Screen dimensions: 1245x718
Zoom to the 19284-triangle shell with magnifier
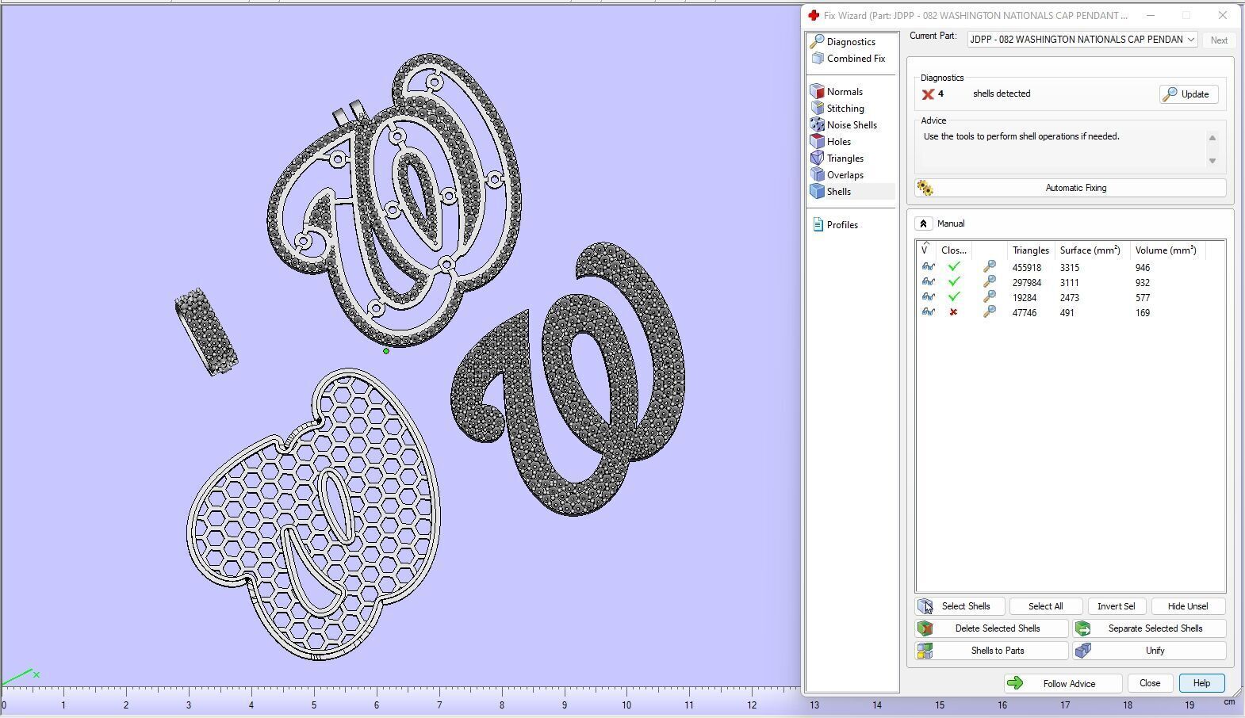pyautogui.click(x=989, y=298)
